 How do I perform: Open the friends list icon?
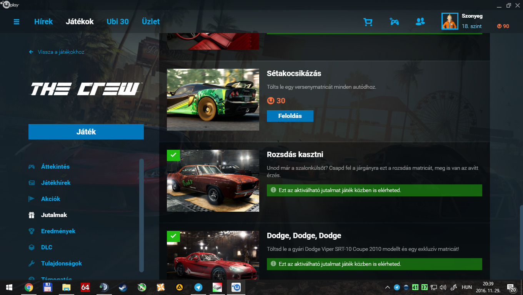[x=420, y=22]
